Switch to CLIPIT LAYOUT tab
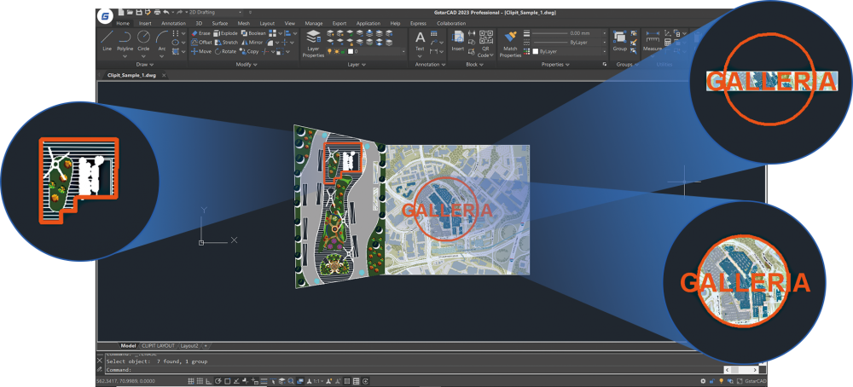This screenshot has height=387, width=853. tap(159, 346)
